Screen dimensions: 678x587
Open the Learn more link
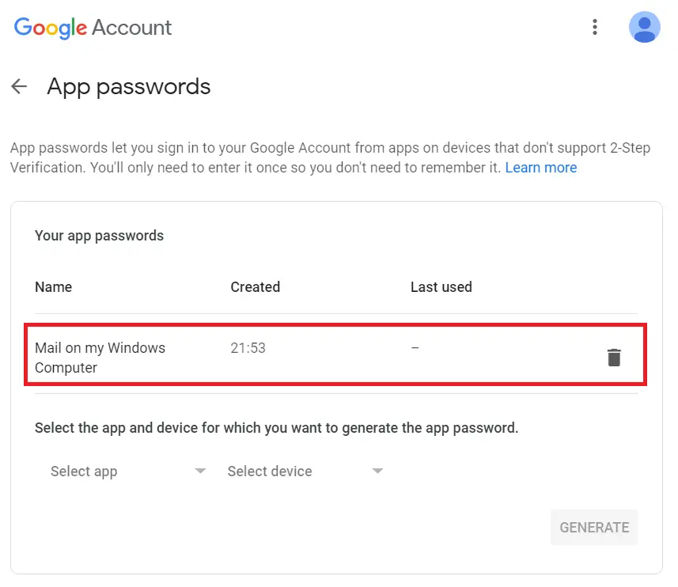point(541,167)
